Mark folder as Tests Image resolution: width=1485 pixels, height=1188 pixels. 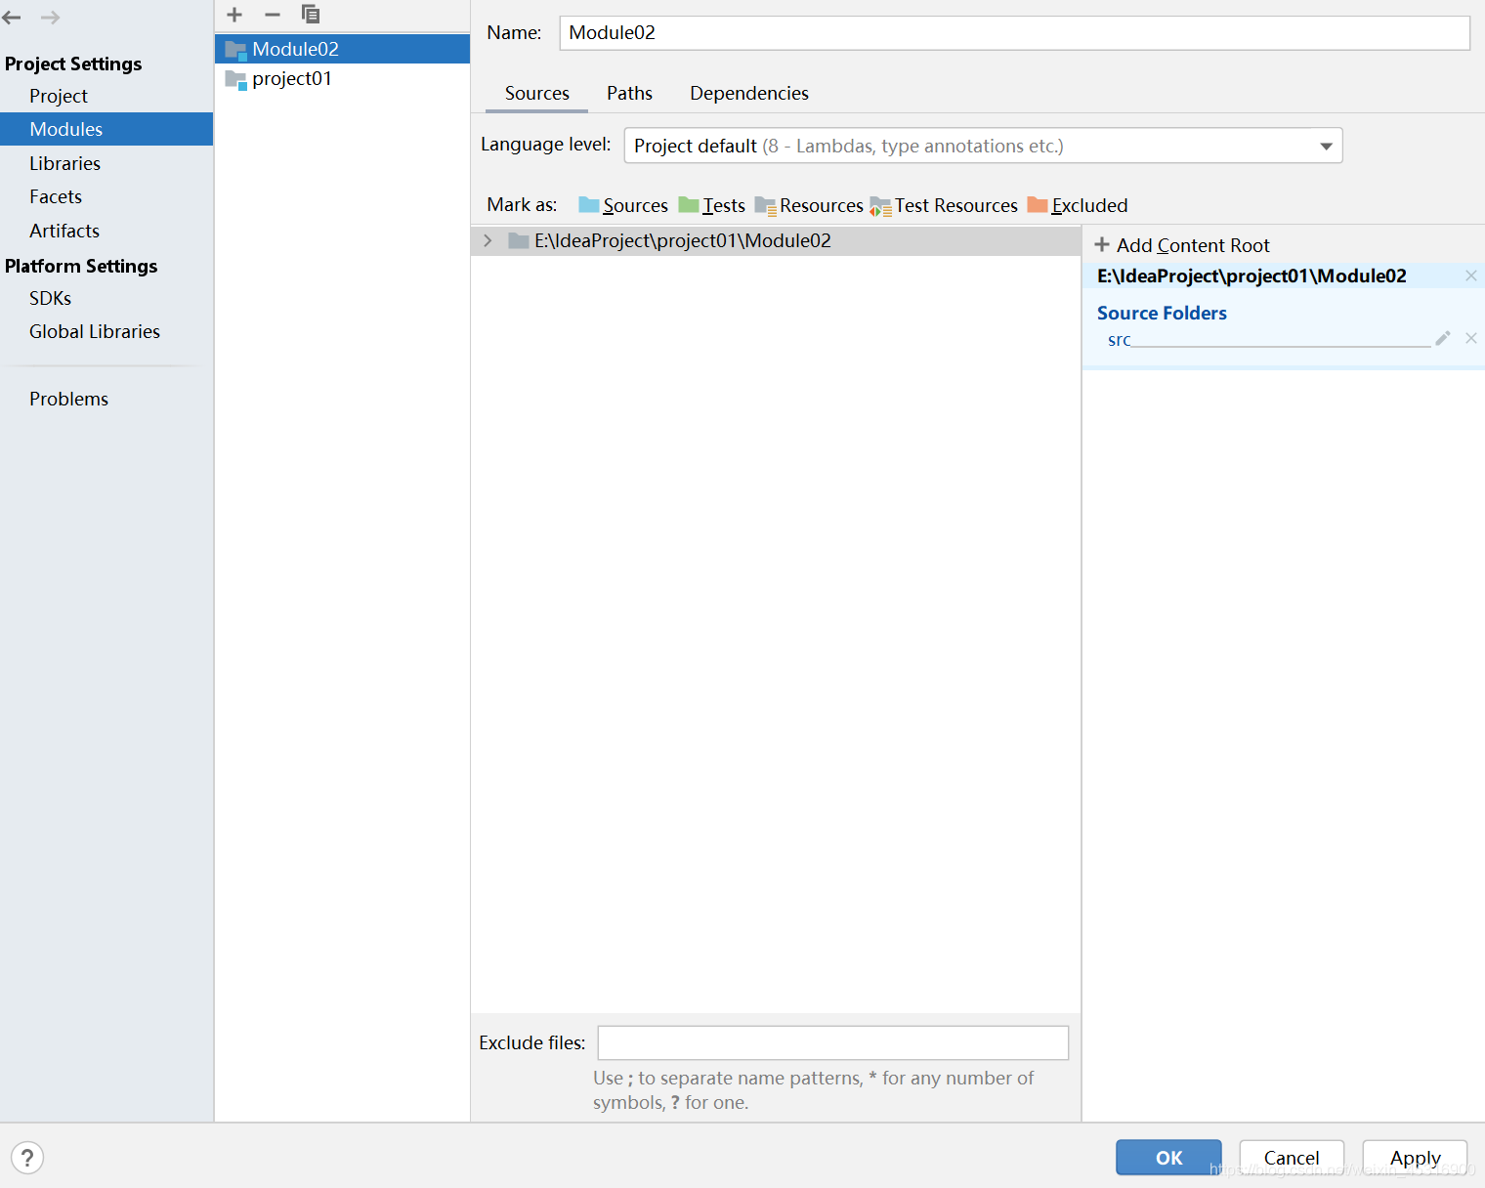[712, 205]
